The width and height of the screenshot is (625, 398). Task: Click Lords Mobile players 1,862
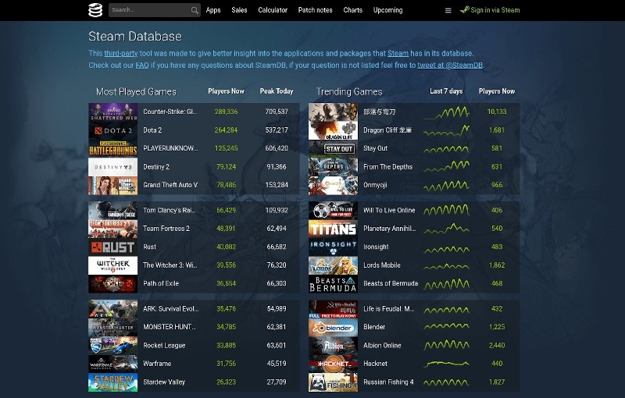pyautogui.click(x=497, y=265)
